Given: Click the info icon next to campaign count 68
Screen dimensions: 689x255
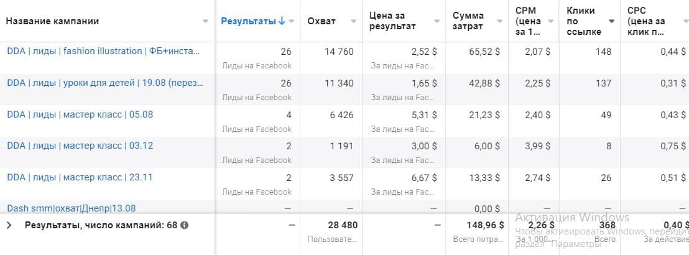Looking at the screenshot, I should (184, 225).
